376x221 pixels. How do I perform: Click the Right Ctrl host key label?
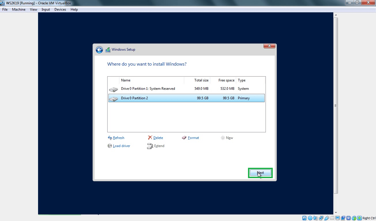coord(369,218)
